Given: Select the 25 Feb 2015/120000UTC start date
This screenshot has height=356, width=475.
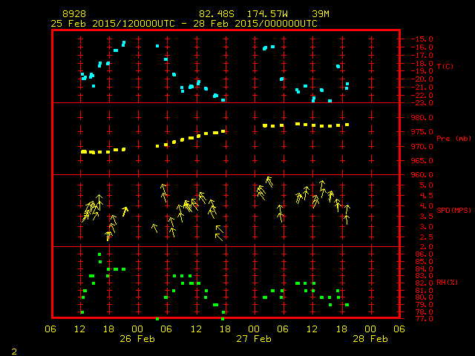Looking at the screenshot, I should click(113, 24).
